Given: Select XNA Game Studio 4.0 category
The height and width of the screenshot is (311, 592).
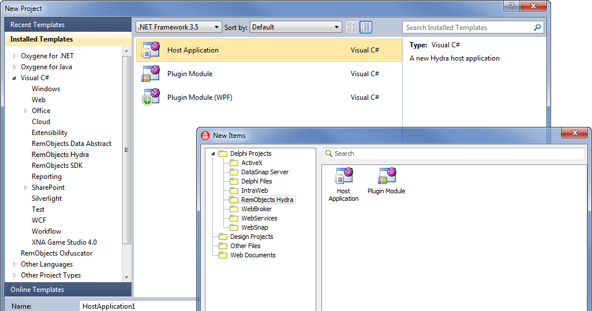Looking at the screenshot, I should click(64, 242).
